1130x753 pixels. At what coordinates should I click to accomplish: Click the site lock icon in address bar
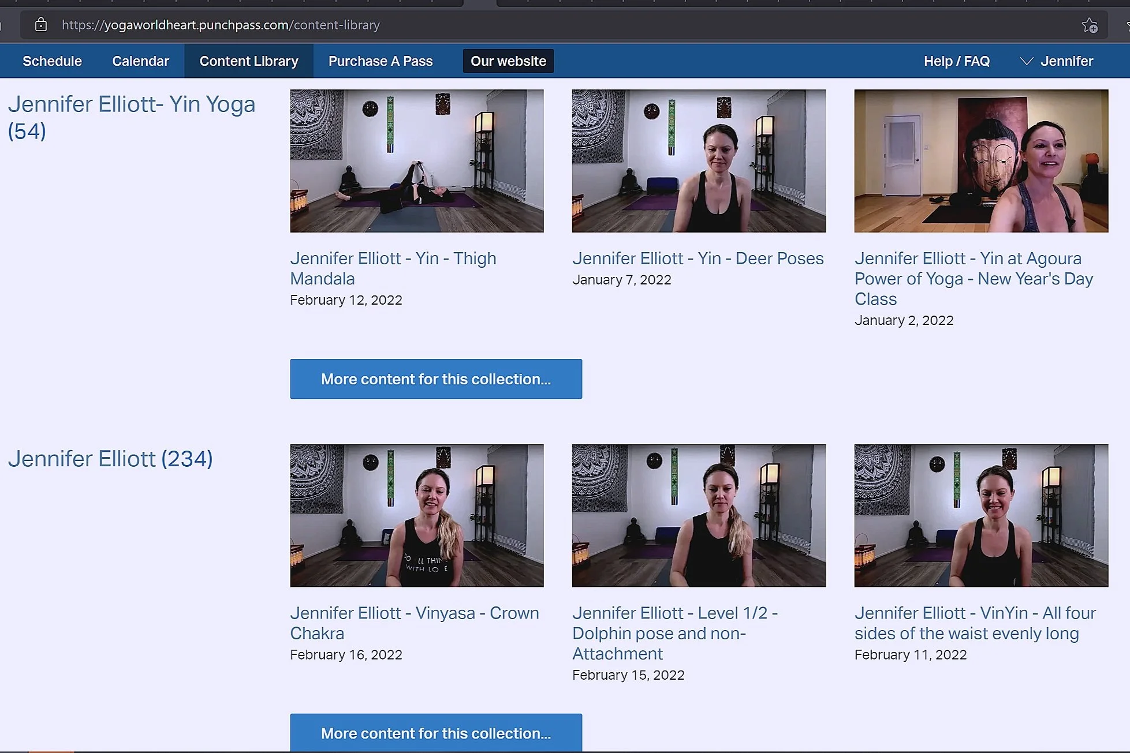pyautogui.click(x=40, y=25)
